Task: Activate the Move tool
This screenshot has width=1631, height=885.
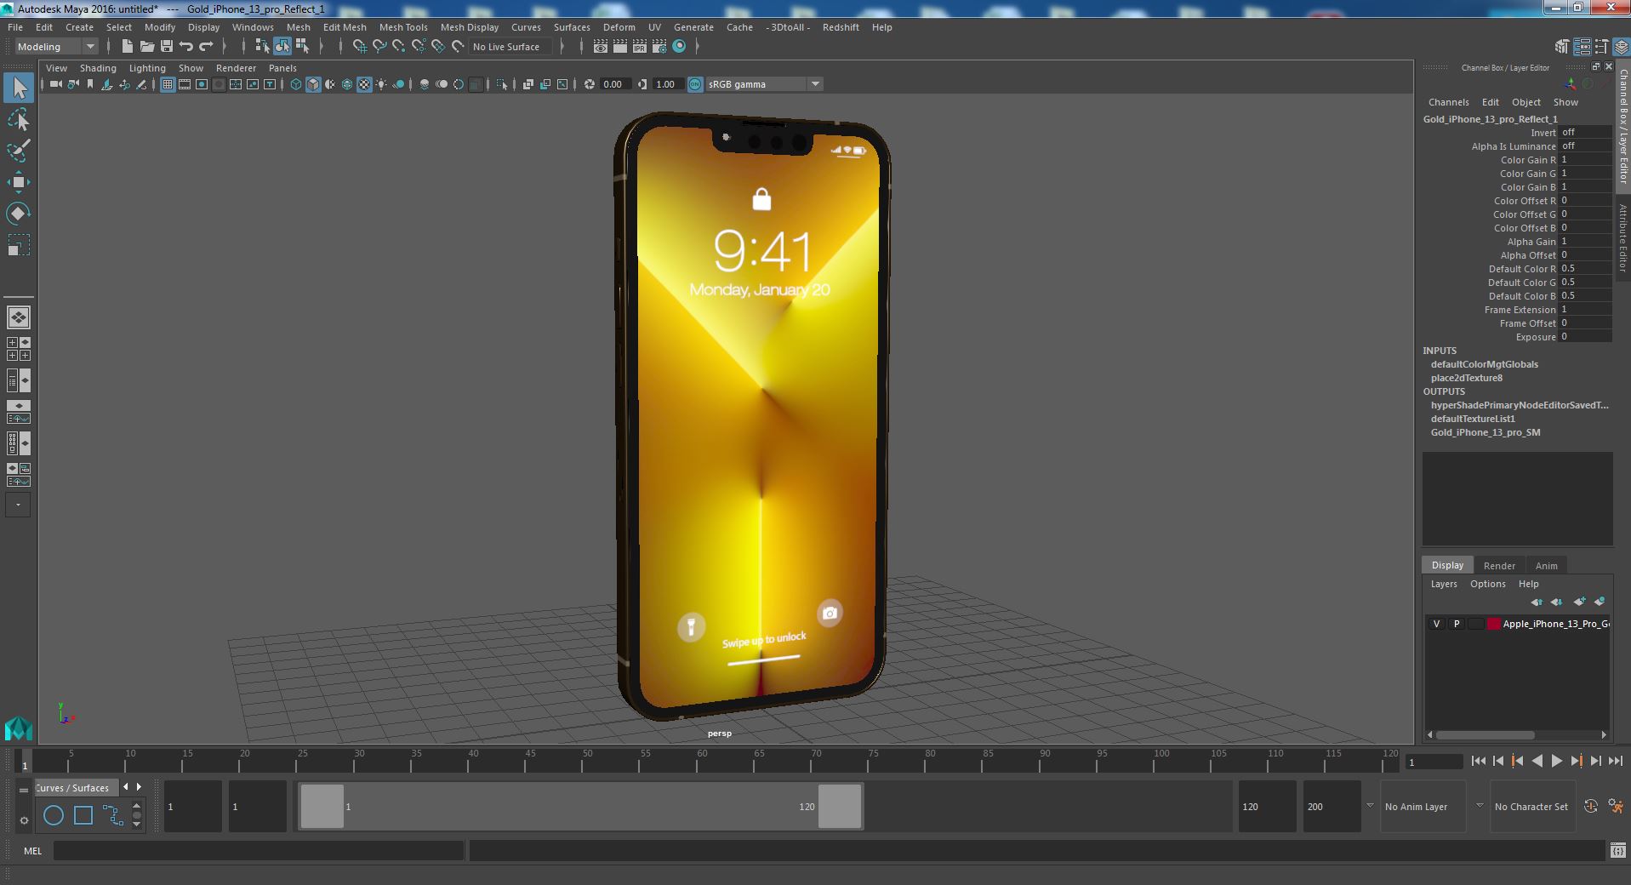Action: 19,181
